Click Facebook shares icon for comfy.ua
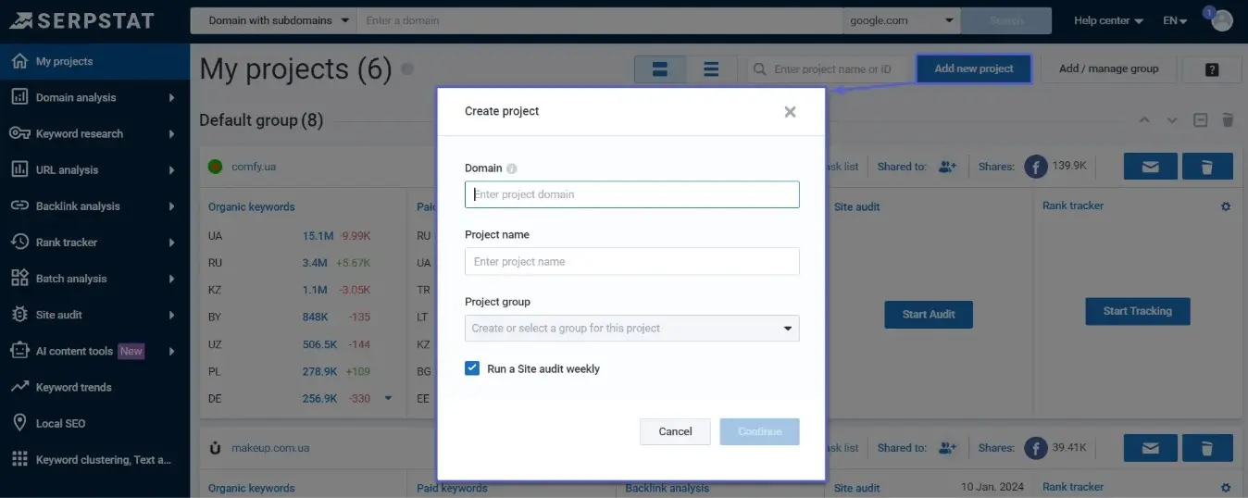 (x=1035, y=167)
